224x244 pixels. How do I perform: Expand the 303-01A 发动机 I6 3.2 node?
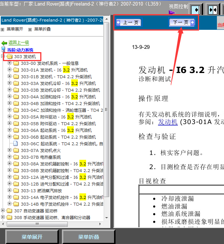click(9, 70)
